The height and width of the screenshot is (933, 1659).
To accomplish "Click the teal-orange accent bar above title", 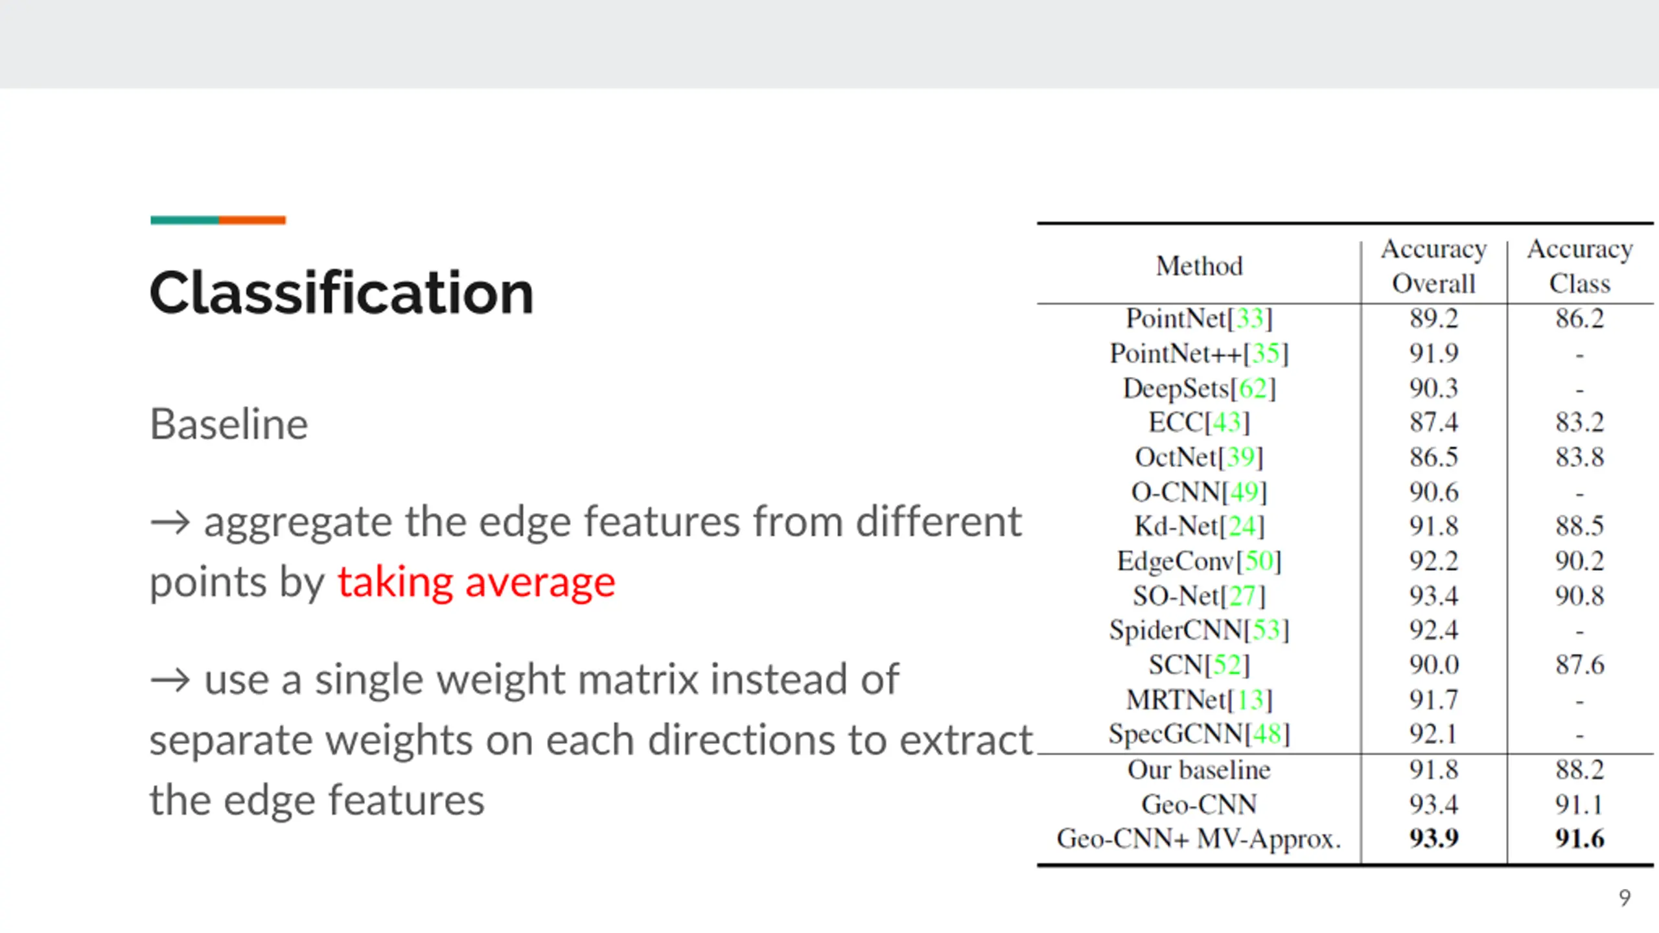I will [218, 220].
